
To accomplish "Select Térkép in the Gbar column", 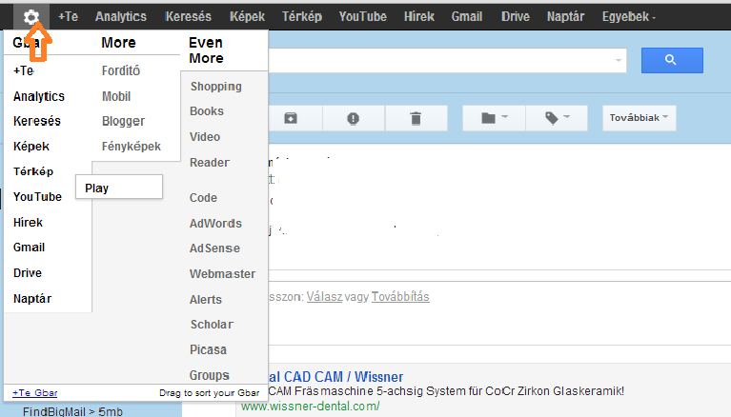I will click(33, 171).
